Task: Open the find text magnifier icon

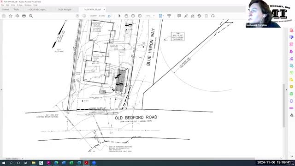Action: [31, 16]
